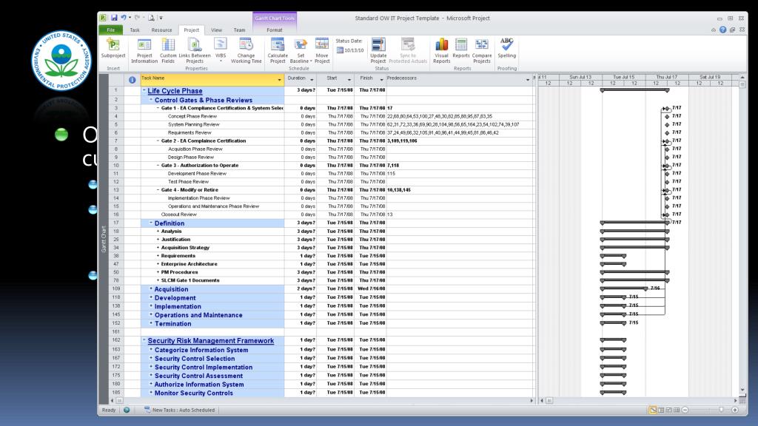Open Start column filter dropdown
Image resolution: width=758 pixels, height=426 pixels.
[x=349, y=80]
